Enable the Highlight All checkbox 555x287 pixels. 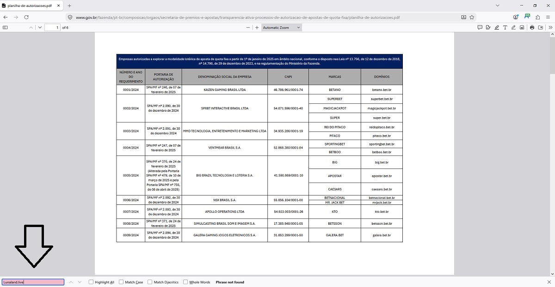[91, 282]
